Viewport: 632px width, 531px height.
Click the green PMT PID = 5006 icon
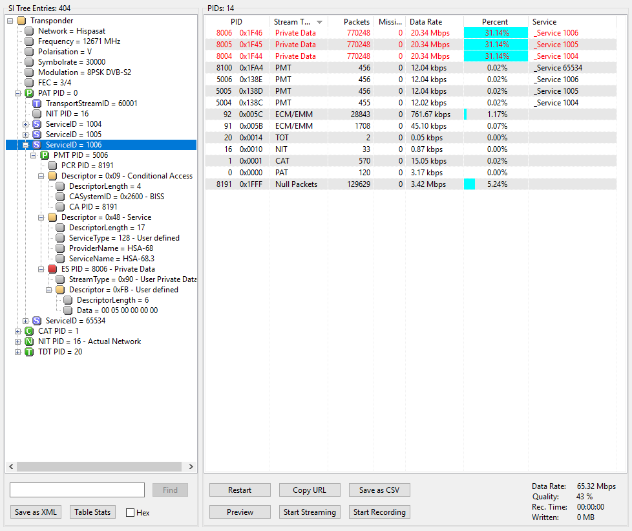(45, 155)
